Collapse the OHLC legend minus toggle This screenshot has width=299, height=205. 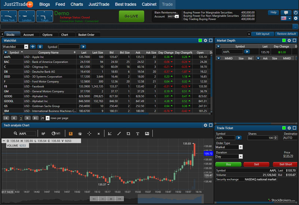(x=4, y=141)
